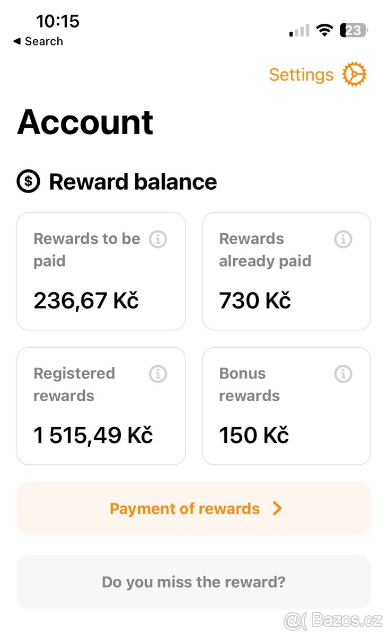Tap info icon for Rewards to be paid
Screen dimensions: 388x636
pos(157,240)
